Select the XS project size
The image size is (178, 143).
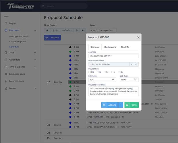click(x=90, y=72)
